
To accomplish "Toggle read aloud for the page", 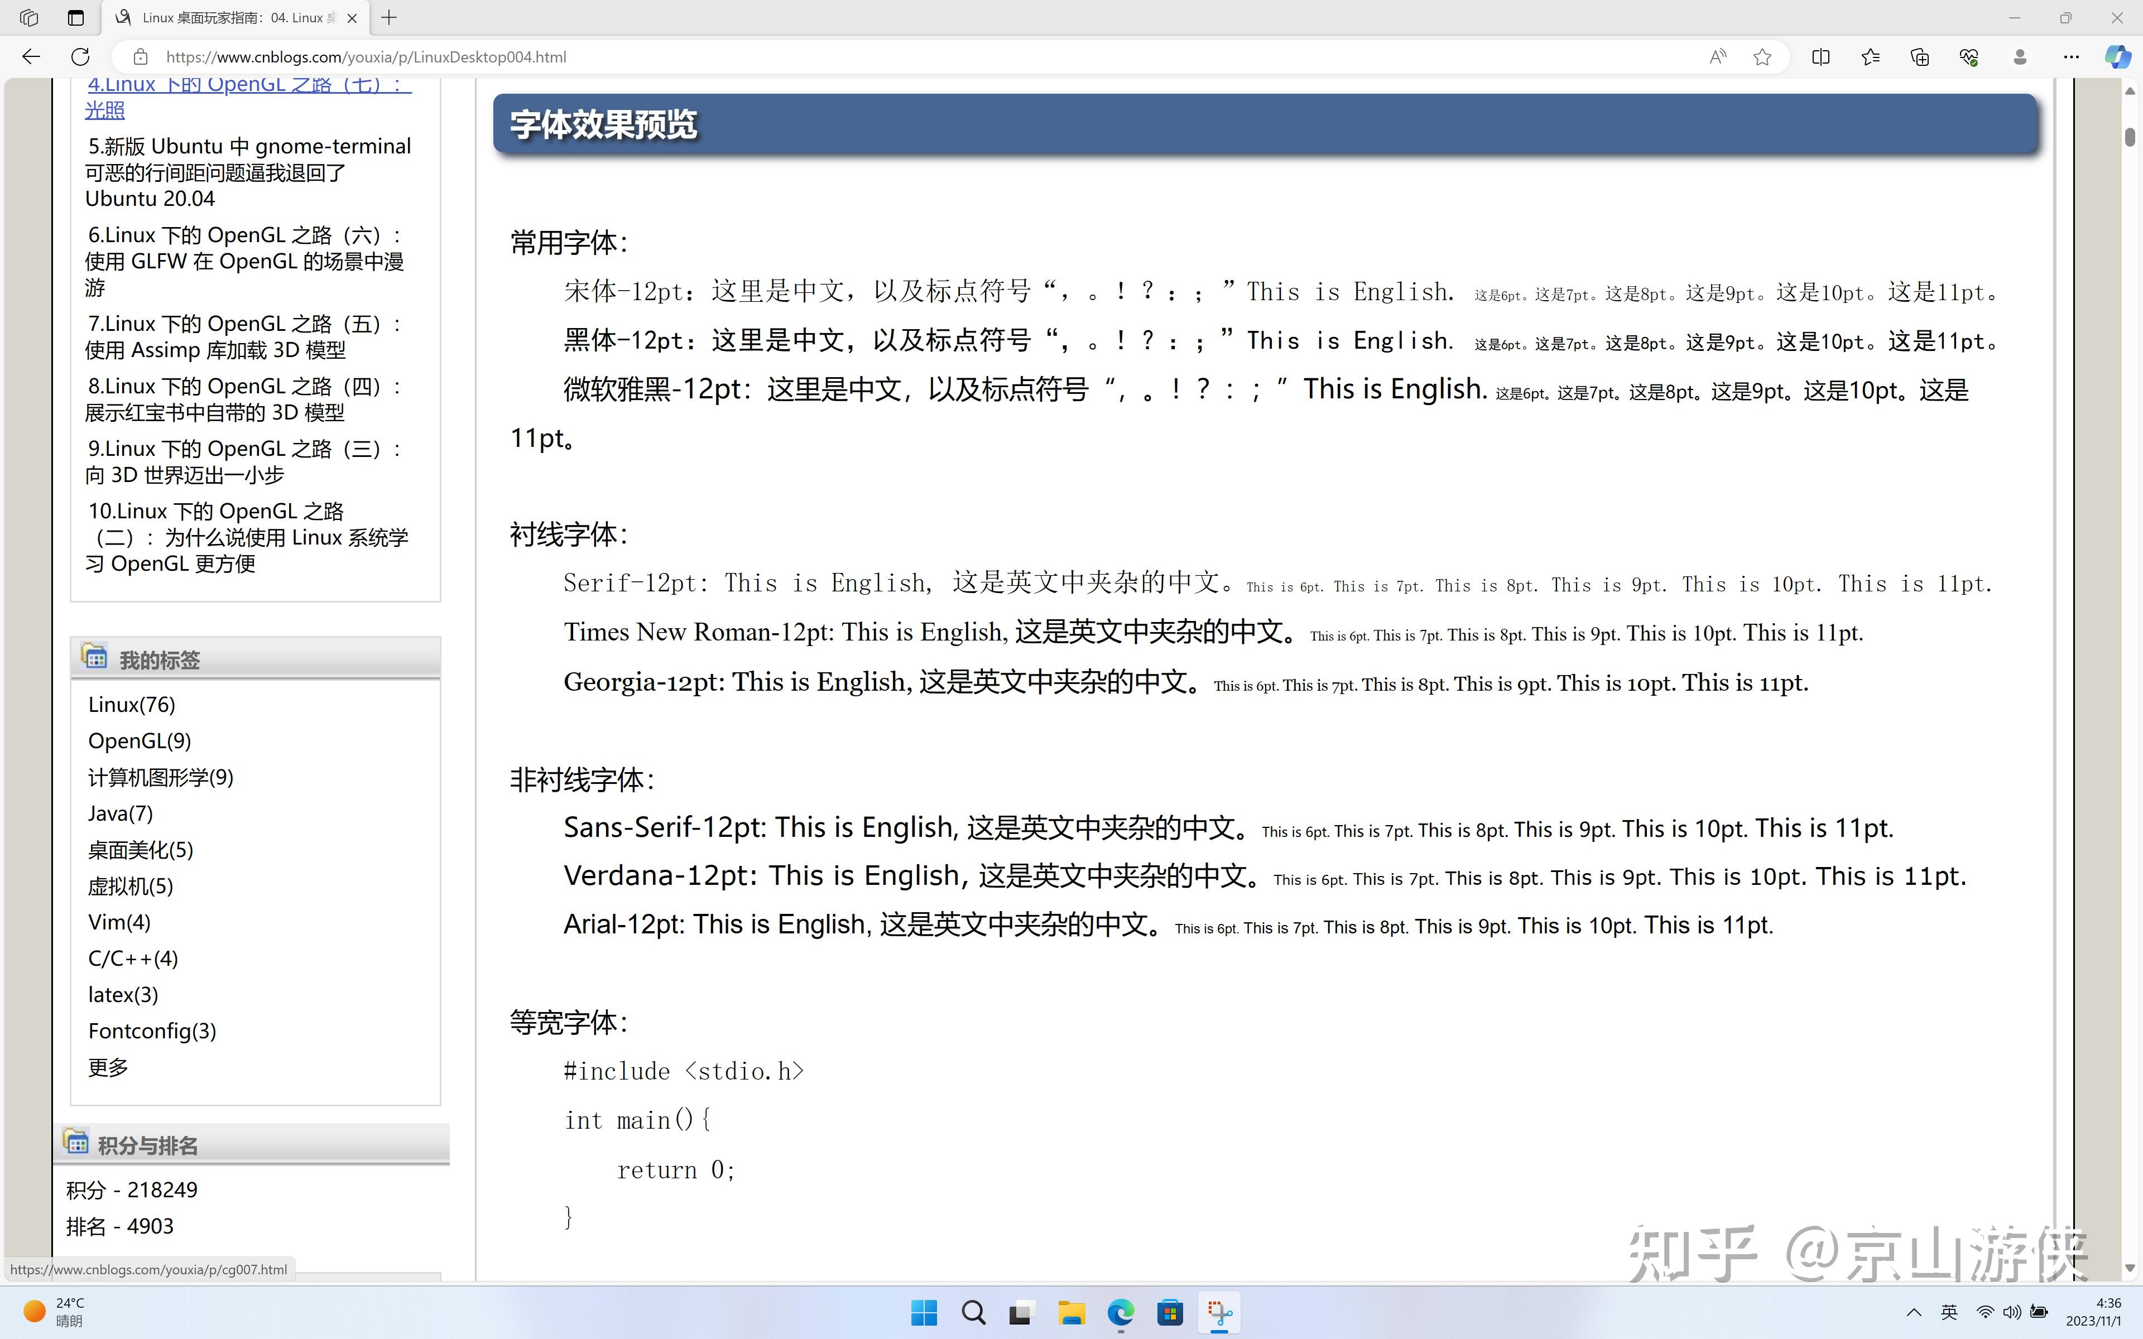I will click(x=1717, y=57).
